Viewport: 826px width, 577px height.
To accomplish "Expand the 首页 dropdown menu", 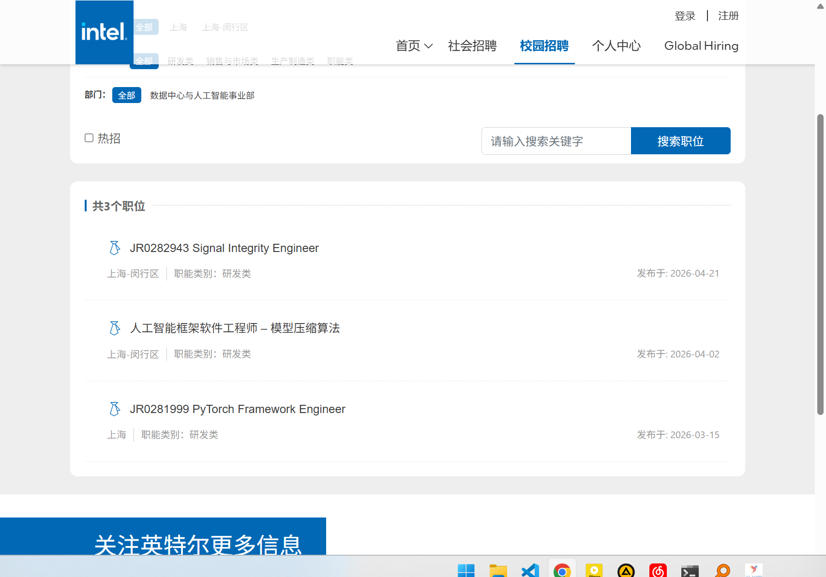I will pos(414,46).
